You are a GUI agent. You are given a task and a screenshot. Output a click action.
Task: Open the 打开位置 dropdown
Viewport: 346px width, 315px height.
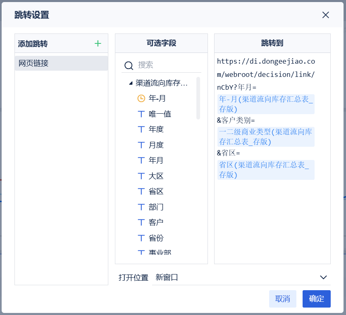241,277
